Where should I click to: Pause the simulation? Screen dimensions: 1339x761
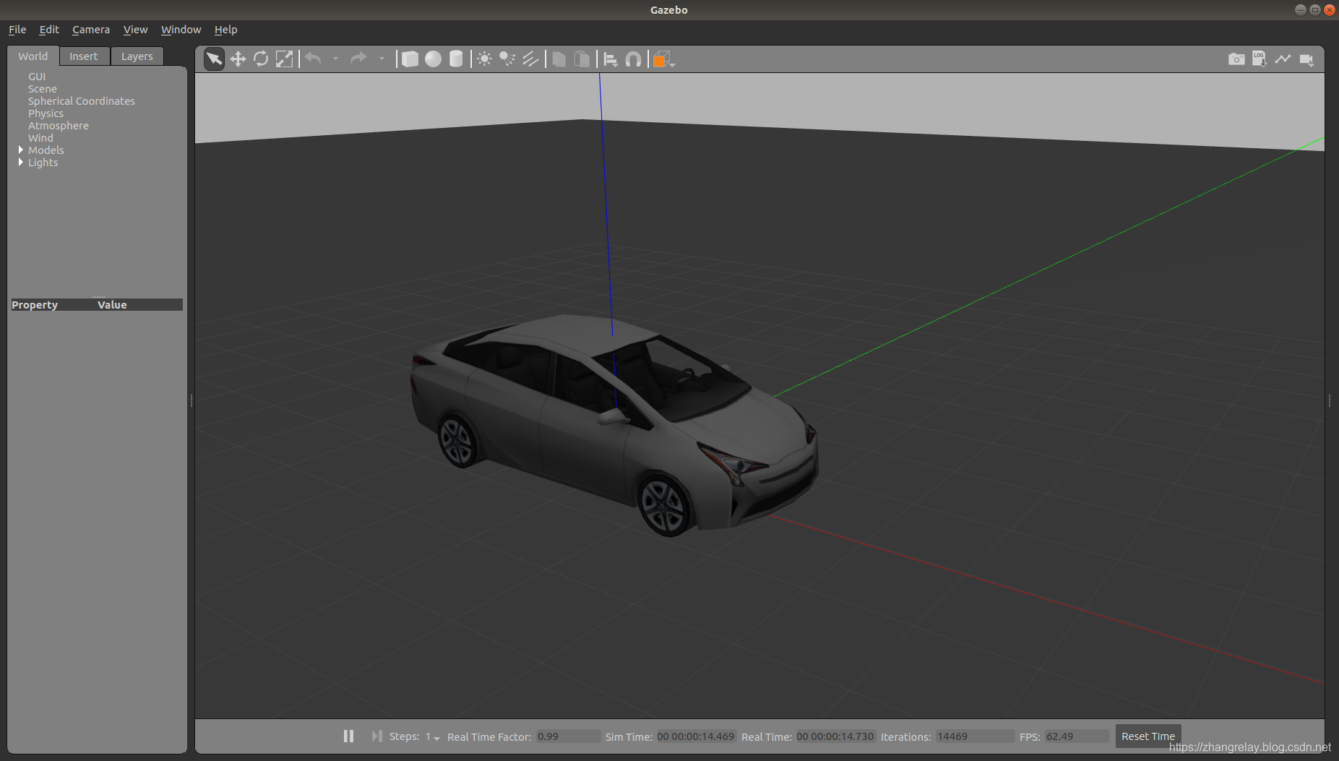(348, 736)
